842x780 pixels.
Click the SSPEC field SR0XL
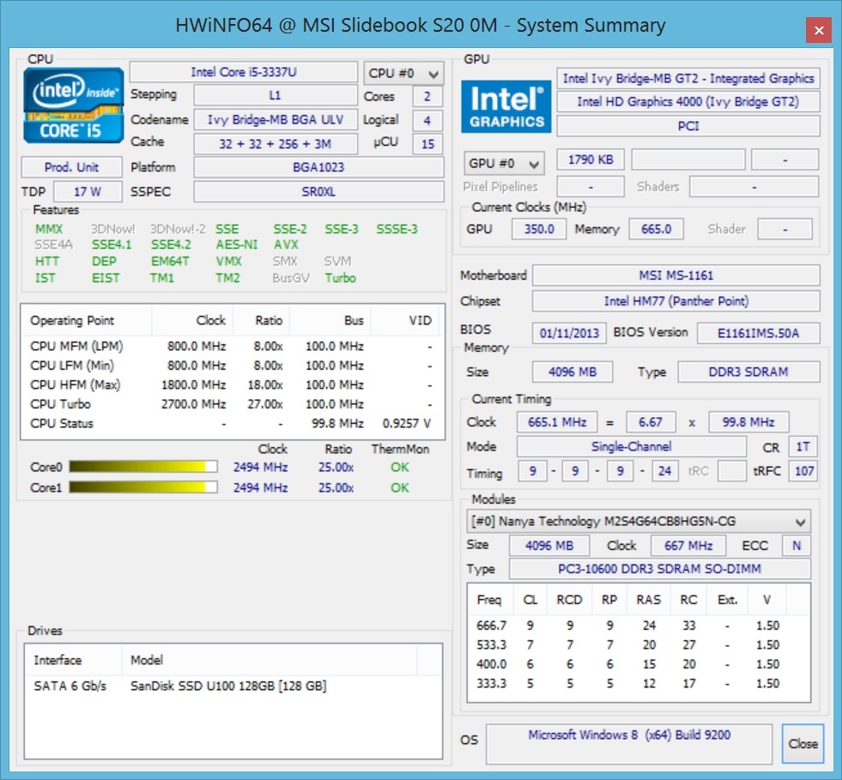319,191
